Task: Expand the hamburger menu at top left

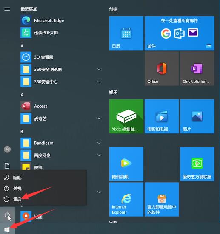Action: tap(7, 9)
